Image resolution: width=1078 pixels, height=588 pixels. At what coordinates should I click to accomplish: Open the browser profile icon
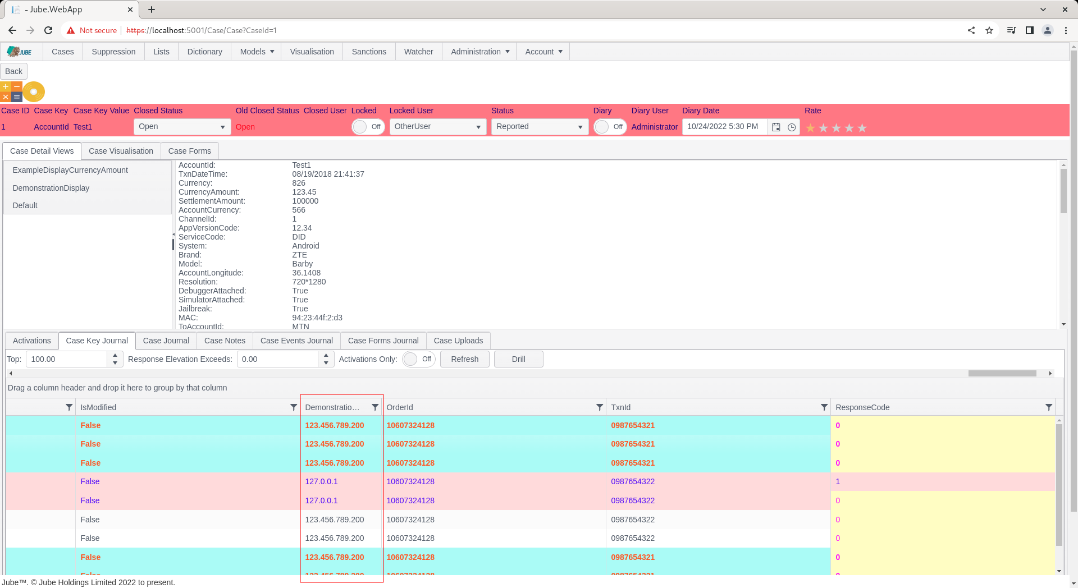1048,30
